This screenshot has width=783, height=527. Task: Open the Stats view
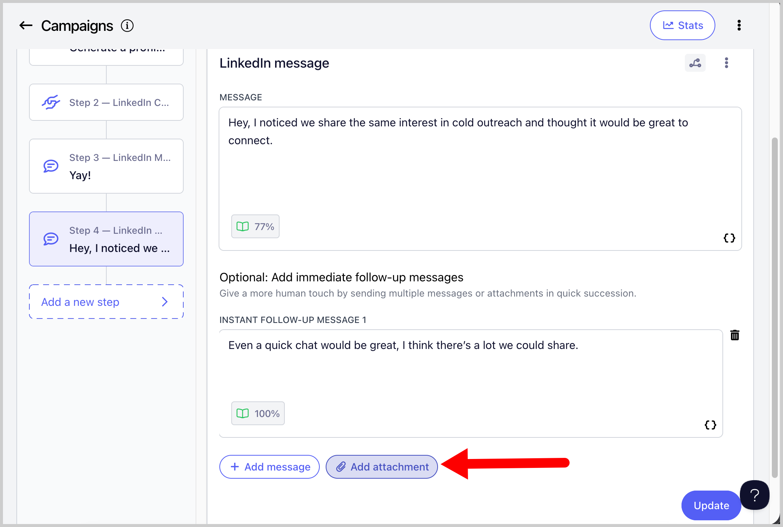coord(682,25)
